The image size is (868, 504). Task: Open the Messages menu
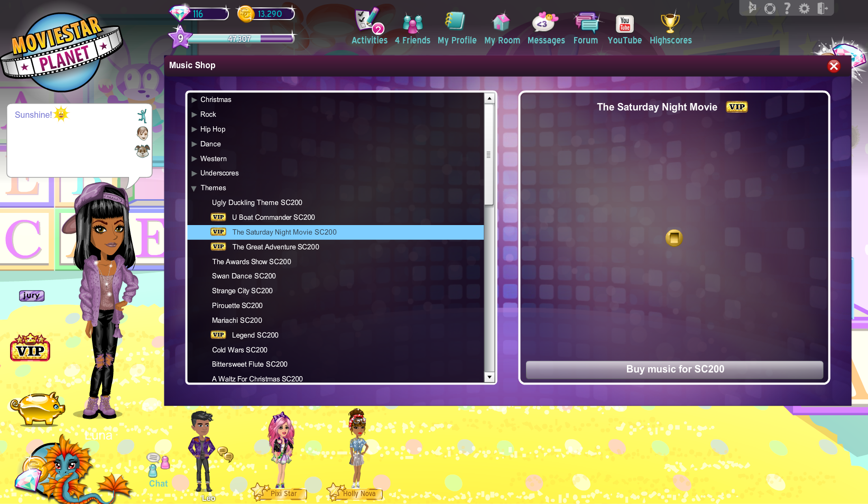(546, 26)
